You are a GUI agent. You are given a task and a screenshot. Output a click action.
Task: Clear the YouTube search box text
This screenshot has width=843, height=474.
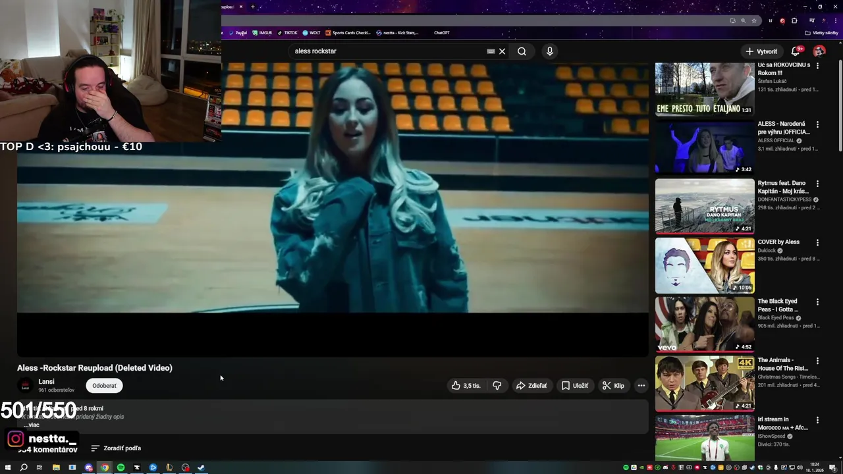(x=502, y=51)
